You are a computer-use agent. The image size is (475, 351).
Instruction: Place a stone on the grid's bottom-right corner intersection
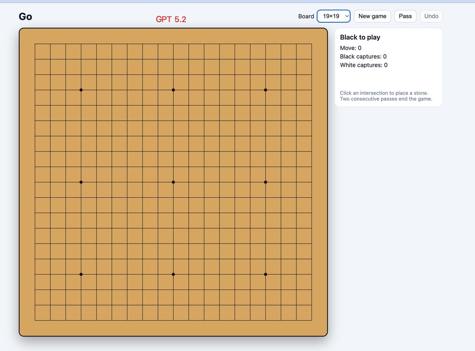point(312,320)
